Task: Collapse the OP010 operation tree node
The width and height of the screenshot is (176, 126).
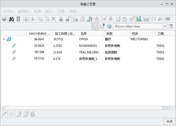Action: (4, 39)
